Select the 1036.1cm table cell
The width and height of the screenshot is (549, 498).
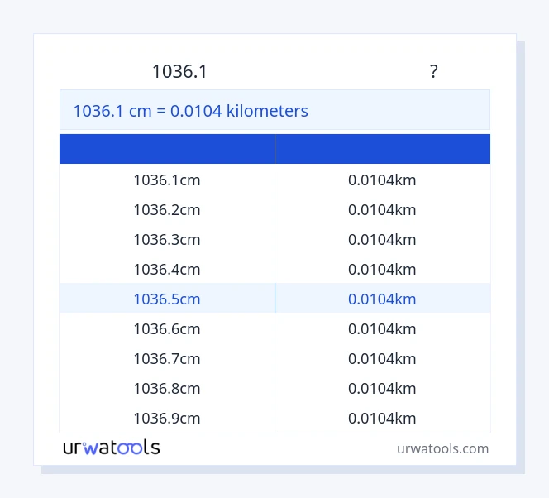(167, 180)
